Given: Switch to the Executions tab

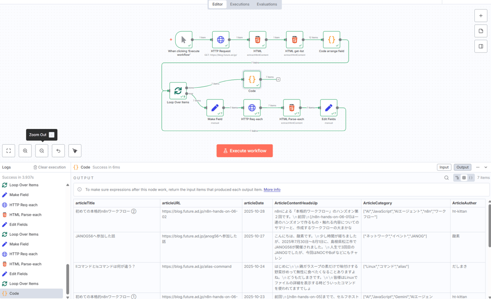Looking at the screenshot, I should [240, 4].
